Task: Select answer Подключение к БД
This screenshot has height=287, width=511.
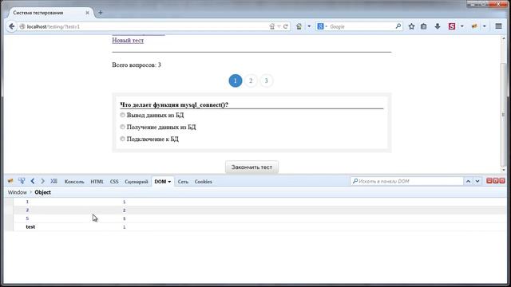Action: tap(122, 139)
